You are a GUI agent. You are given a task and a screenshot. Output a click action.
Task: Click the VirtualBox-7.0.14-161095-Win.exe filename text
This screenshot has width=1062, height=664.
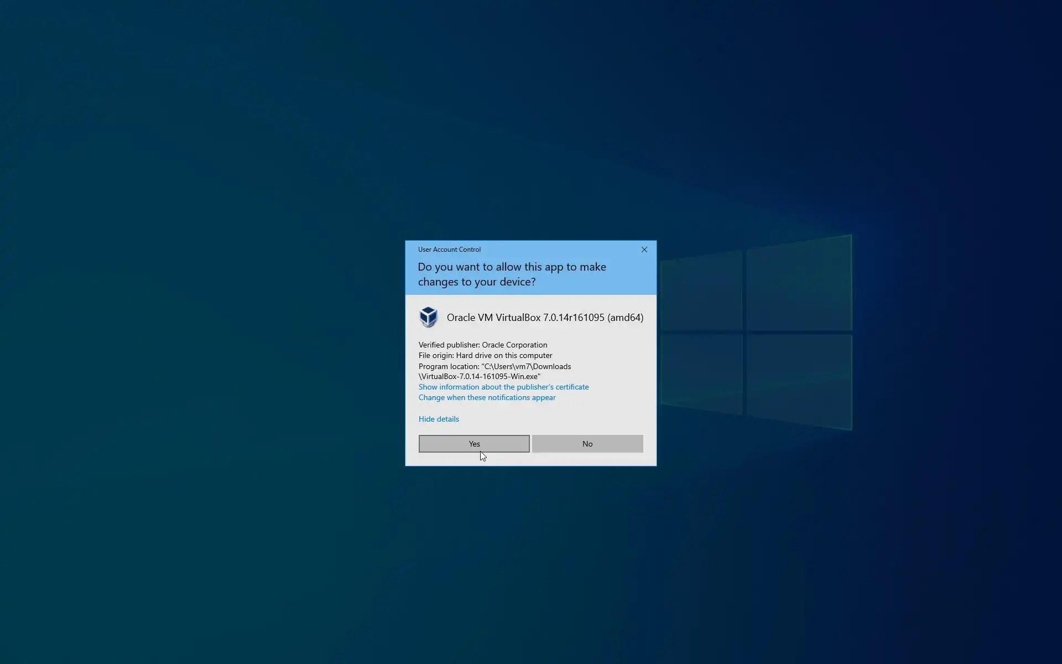(480, 376)
